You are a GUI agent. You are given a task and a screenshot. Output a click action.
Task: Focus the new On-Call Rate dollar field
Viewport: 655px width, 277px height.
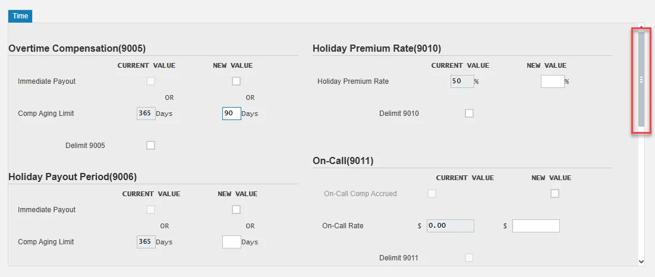pos(536,226)
